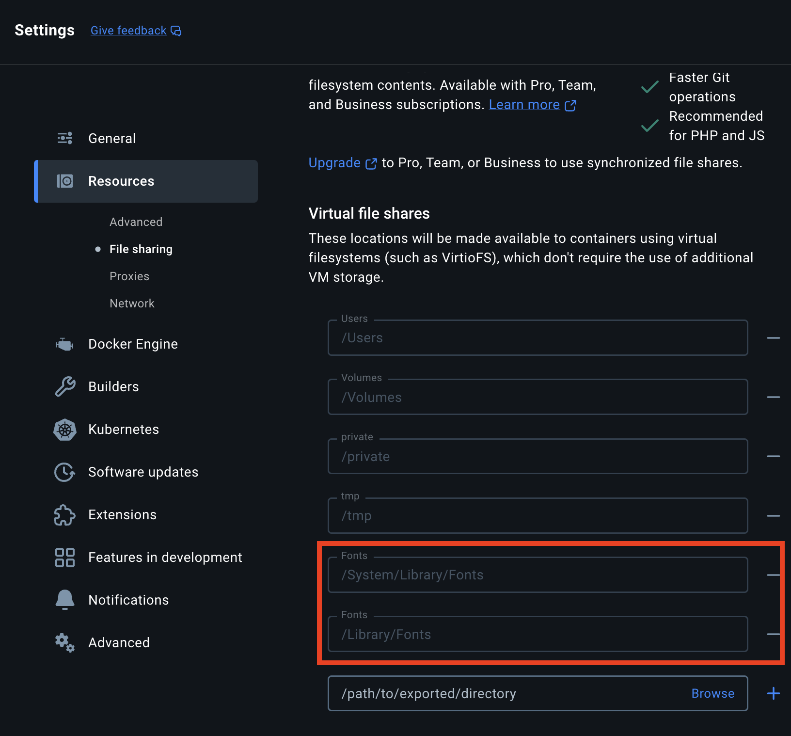Click the Browse button for exported directory
Screen dimensions: 791x736
coord(712,693)
